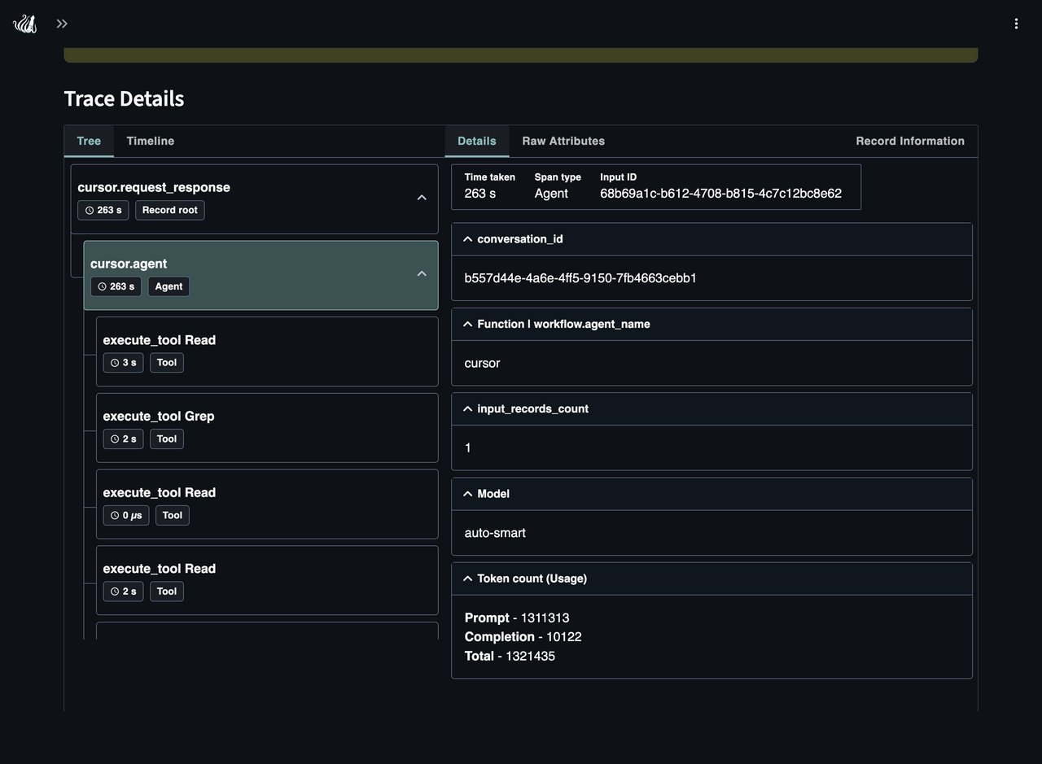The image size is (1042, 764).
Task: Collapse the cursor.agent node
Action: pos(422,274)
